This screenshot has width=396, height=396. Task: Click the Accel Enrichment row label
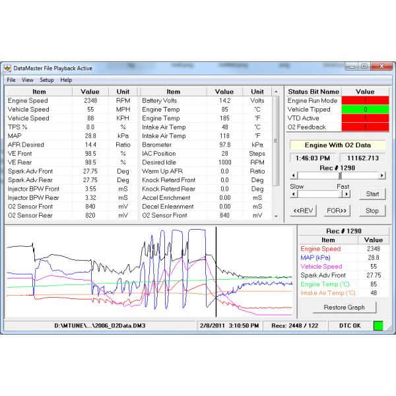point(166,198)
